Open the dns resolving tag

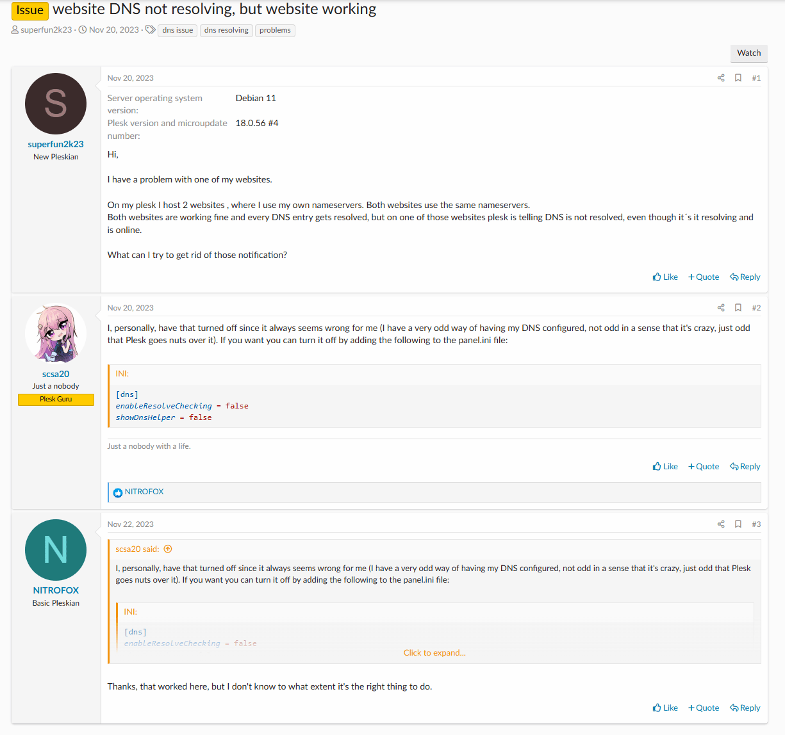226,30
